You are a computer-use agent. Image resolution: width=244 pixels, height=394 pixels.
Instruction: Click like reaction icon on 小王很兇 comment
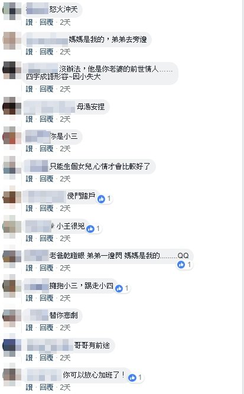(90, 229)
